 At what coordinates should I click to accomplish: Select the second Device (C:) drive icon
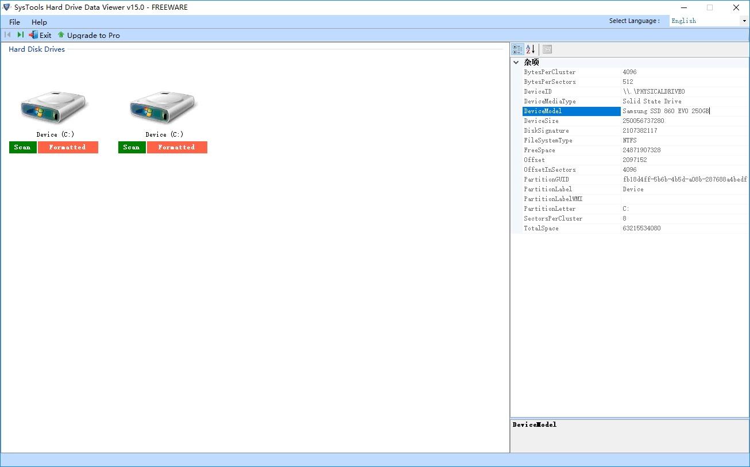coord(163,107)
